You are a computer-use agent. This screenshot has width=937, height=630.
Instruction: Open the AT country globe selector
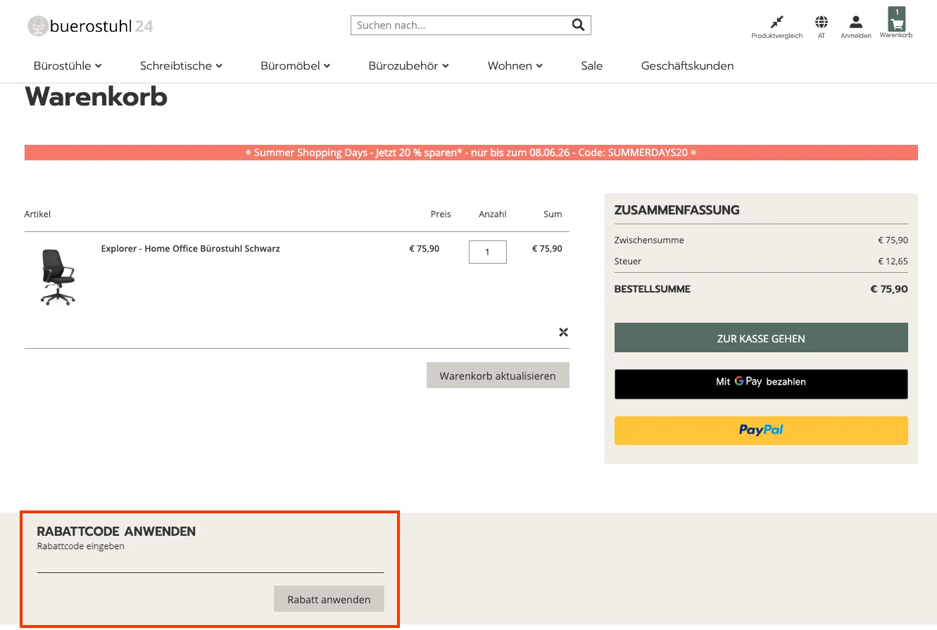pos(821,27)
